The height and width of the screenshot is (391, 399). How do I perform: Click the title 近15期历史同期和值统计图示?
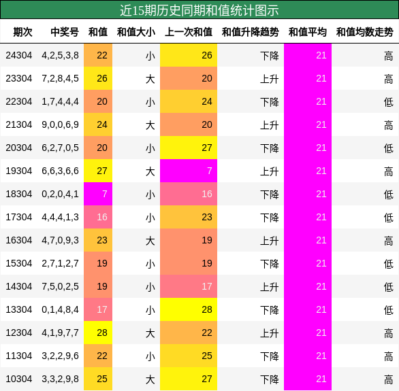(x=199, y=10)
